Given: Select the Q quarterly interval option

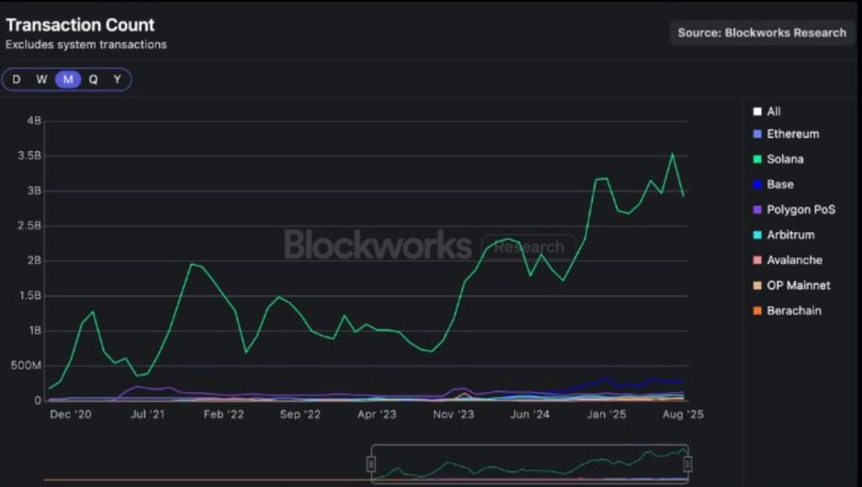Looking at the screenshot, I should pos(92,78).
